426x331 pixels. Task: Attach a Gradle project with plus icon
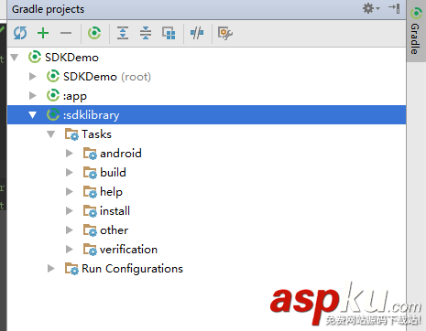(x=43, y=33)
